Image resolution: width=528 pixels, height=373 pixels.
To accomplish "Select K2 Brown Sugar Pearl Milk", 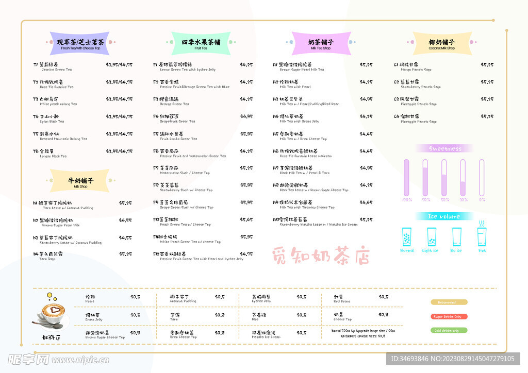I will (x=82, y=223).
